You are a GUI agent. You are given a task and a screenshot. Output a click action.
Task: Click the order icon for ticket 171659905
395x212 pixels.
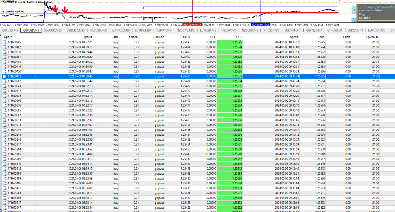coord(5,42)
